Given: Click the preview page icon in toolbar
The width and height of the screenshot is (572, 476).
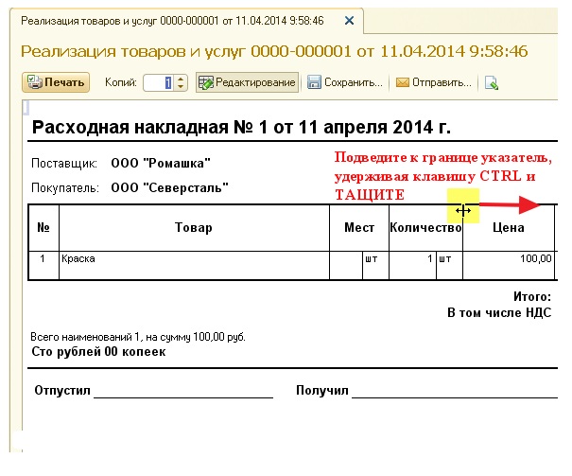Looking at the screenshot, I should 491,83.
